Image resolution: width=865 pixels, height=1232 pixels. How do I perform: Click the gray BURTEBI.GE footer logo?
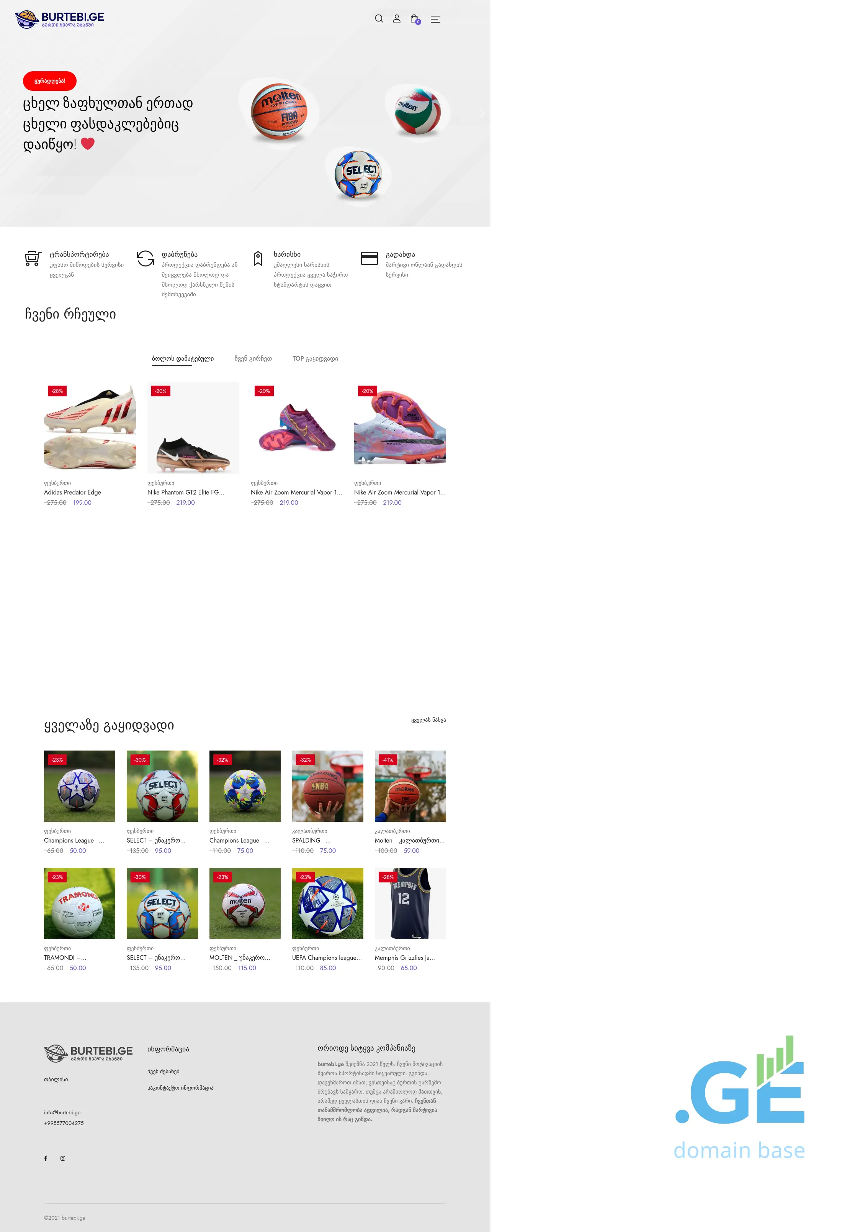click(88, 1053)
